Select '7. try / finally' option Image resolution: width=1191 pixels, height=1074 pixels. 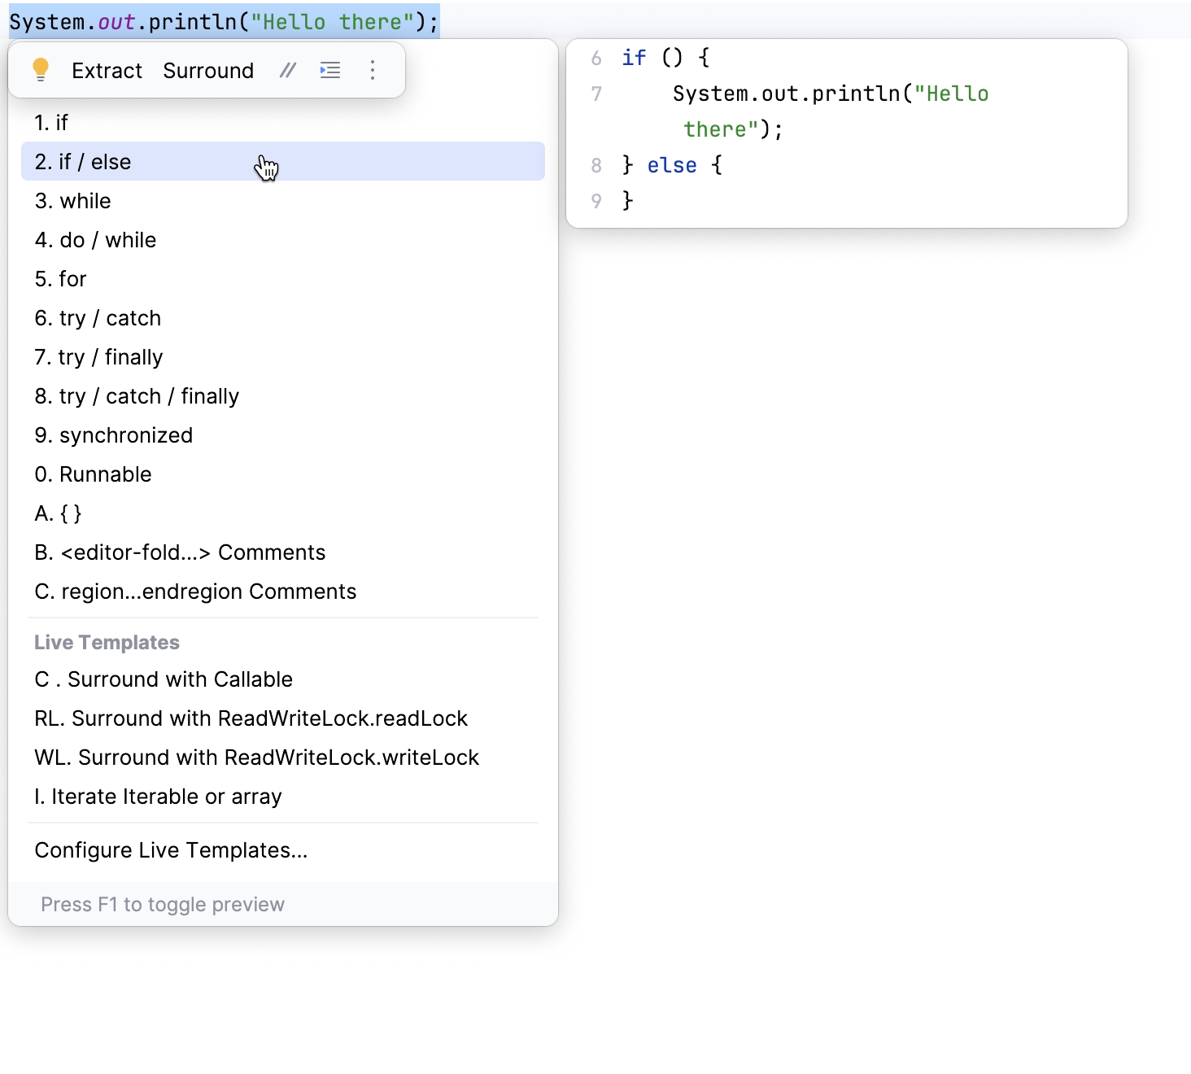click(x=98, y=357)
